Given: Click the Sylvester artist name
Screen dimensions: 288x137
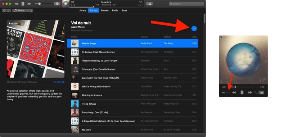Looking at the screenshot, I should click(145, 61).
